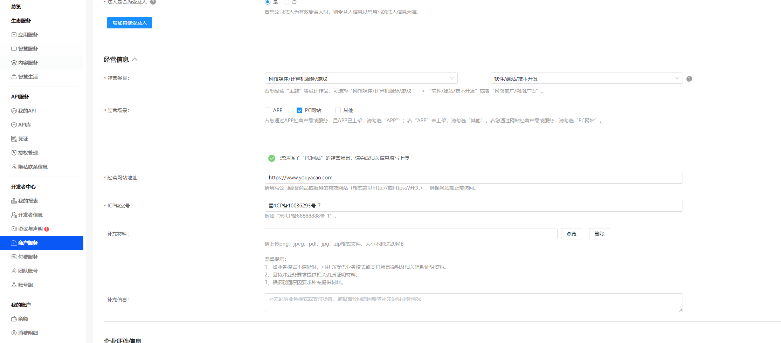The width and height of the screenshot is (781, 343).
Task: Open 开发者信息 in the sidebar
Action: tap(42, 215)
